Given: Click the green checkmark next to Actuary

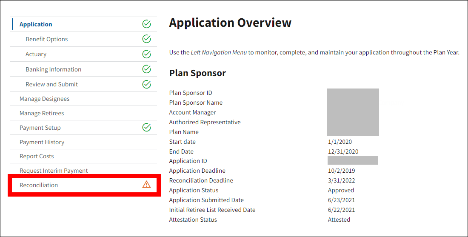Looking at the screenshot, I should 146,54.
